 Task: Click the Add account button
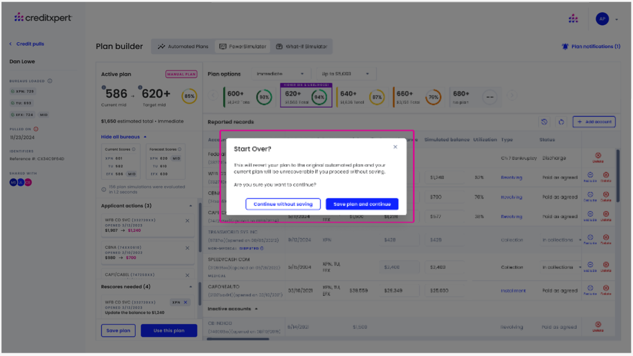594,122
